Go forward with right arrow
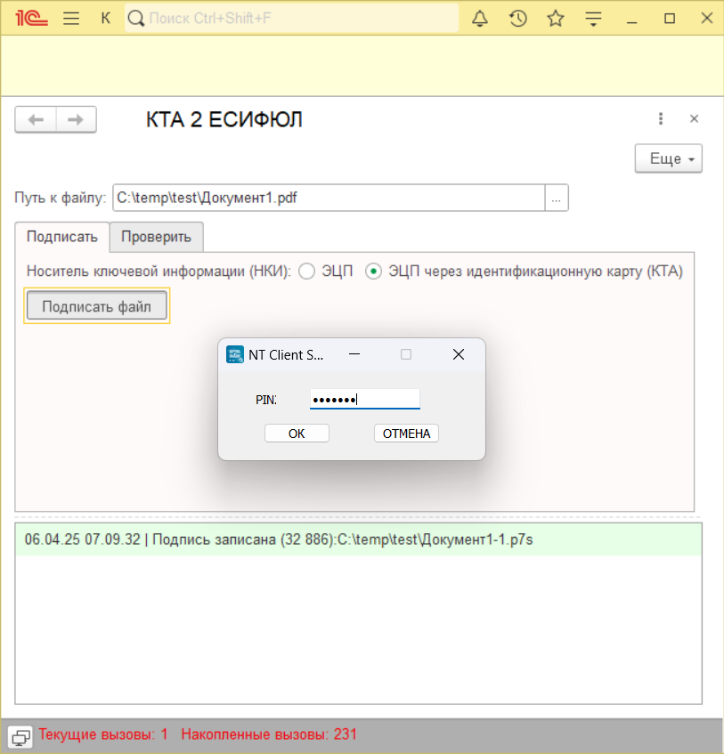The image size is (724, 754). tap(76, 119)
